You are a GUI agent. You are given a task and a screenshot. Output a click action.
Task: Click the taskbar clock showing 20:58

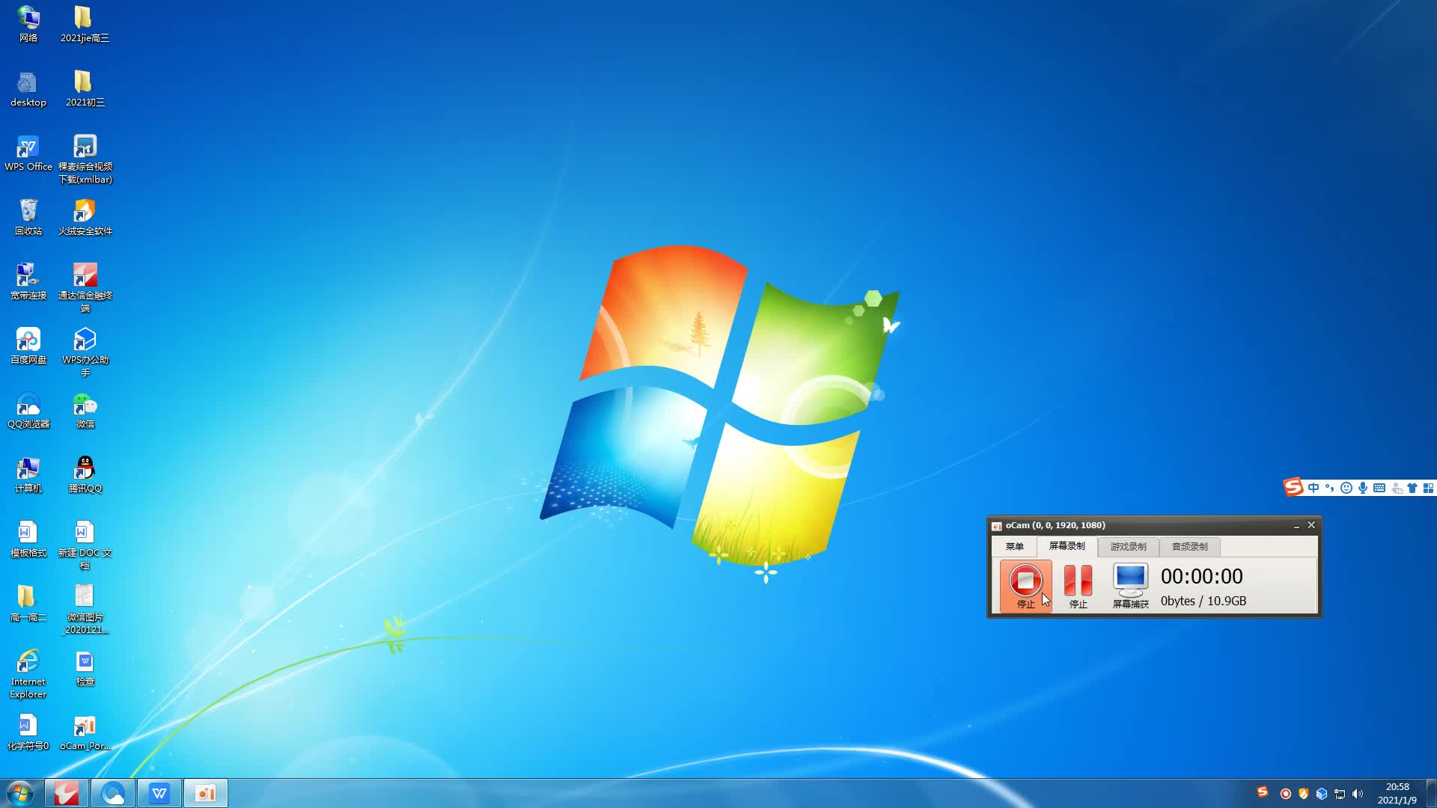coord(1397,793)
